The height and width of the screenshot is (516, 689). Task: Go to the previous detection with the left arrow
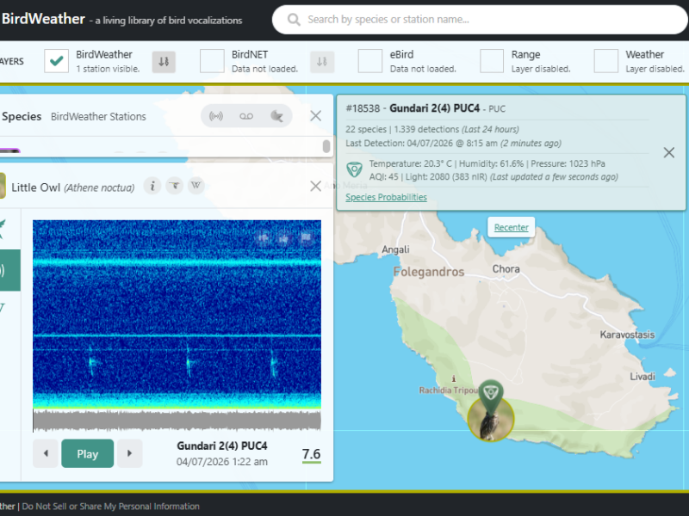click(x=46, y=453)
